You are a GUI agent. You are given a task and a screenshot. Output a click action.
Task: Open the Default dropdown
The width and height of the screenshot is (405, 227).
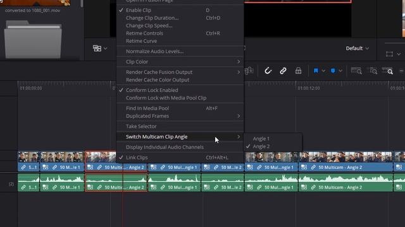[357, 48]
